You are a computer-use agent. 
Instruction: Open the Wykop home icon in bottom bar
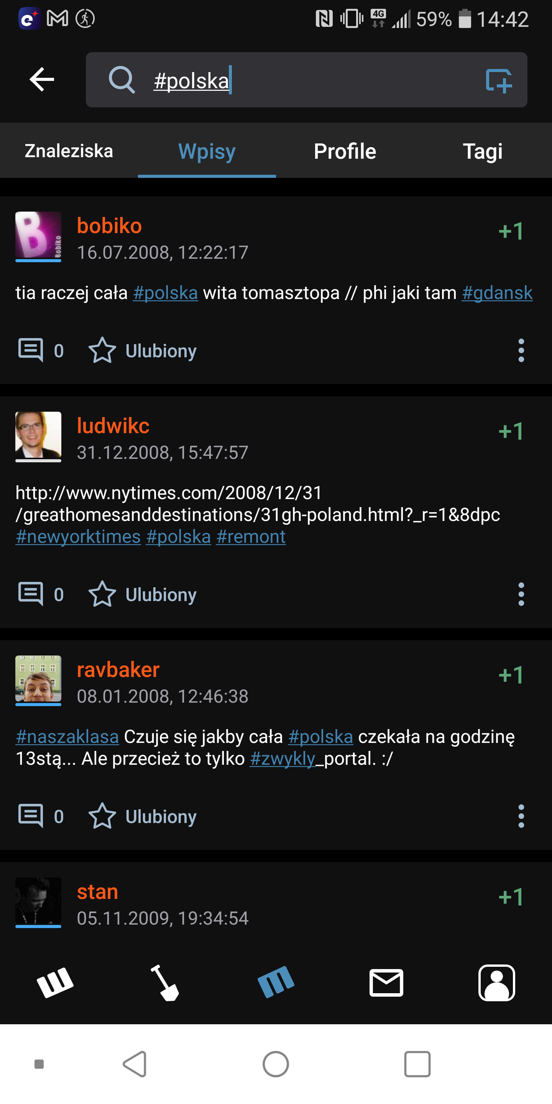(55, 982)
